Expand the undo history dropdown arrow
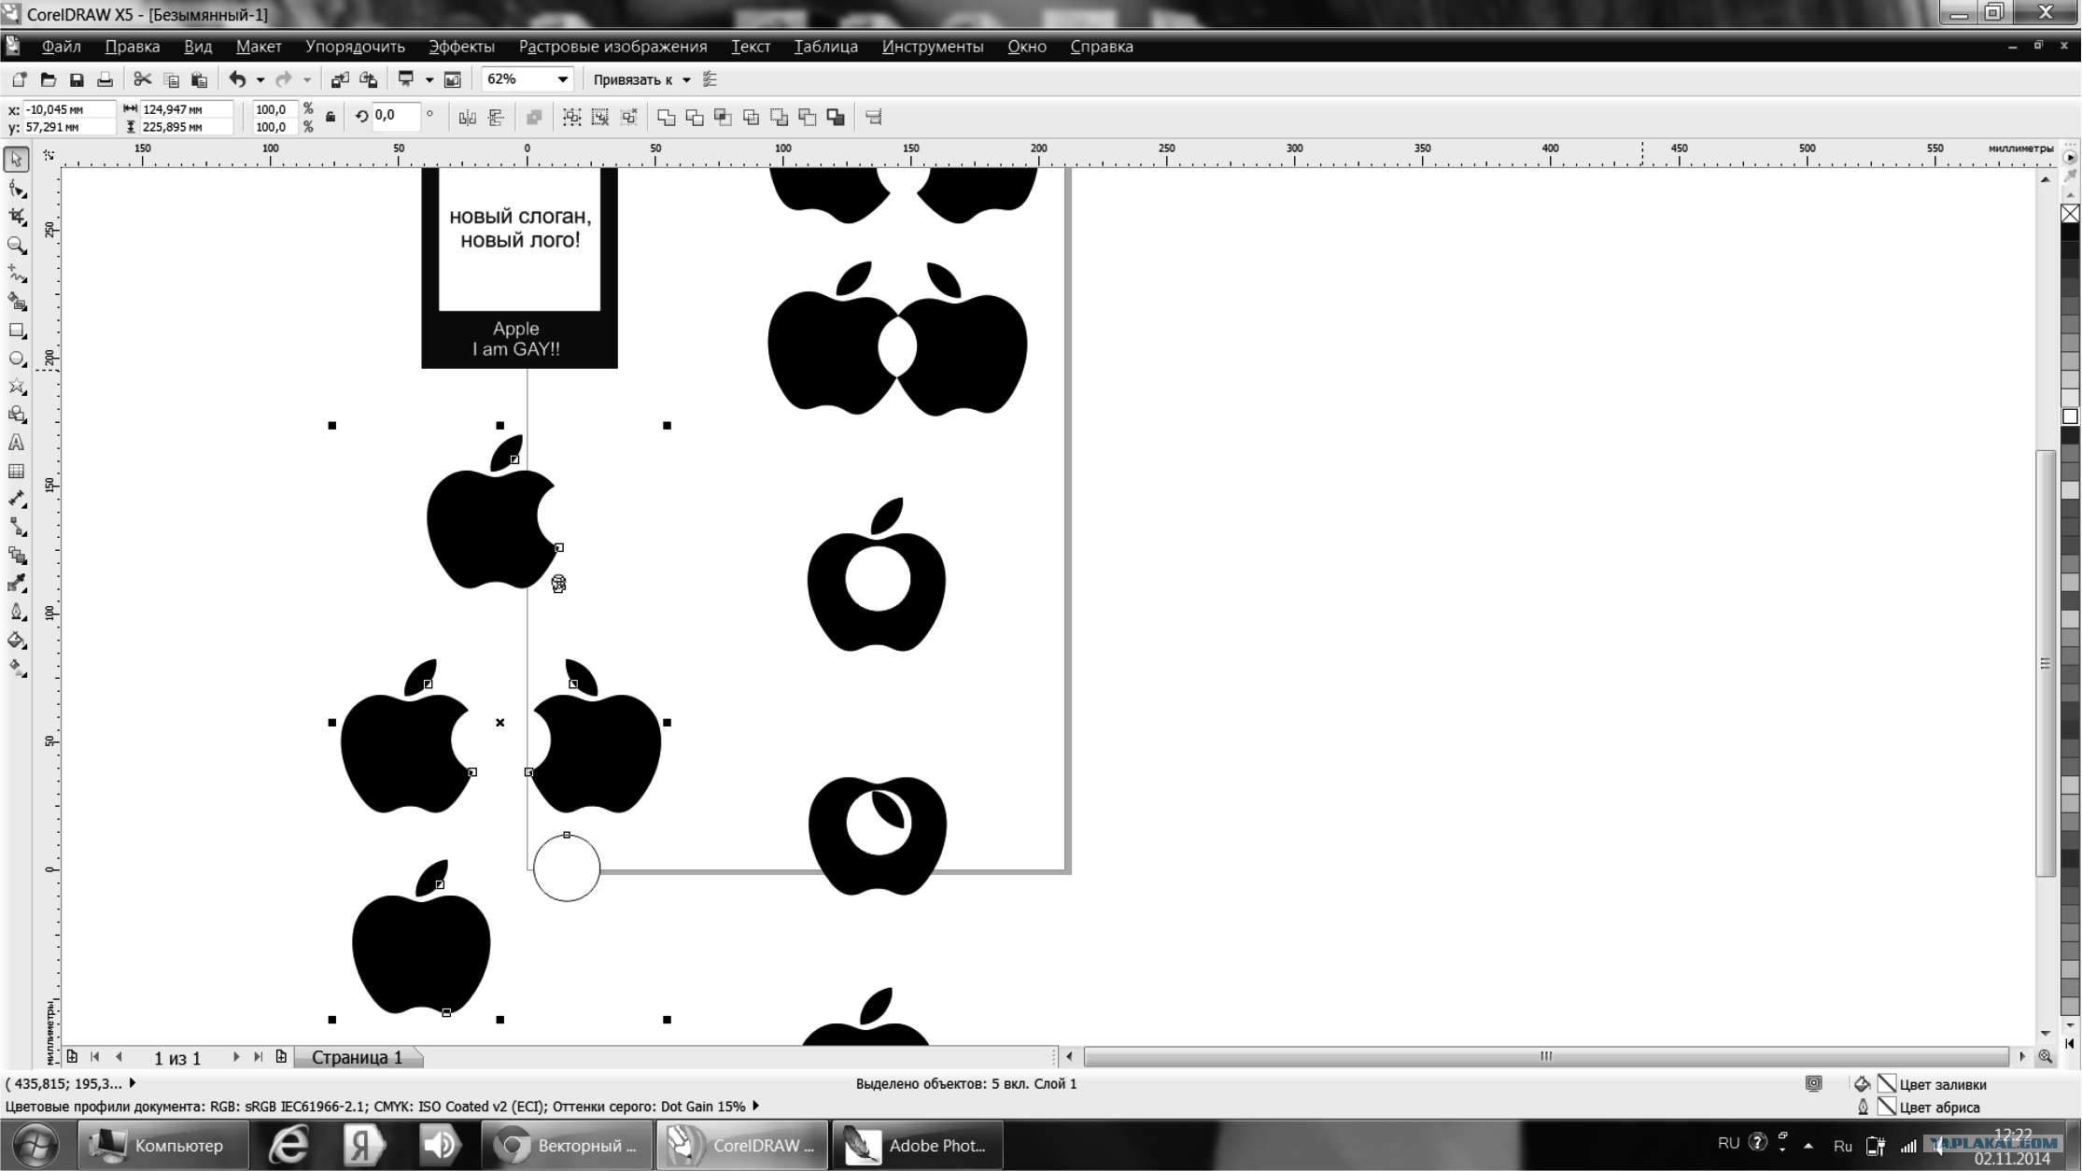 point(260,80)
